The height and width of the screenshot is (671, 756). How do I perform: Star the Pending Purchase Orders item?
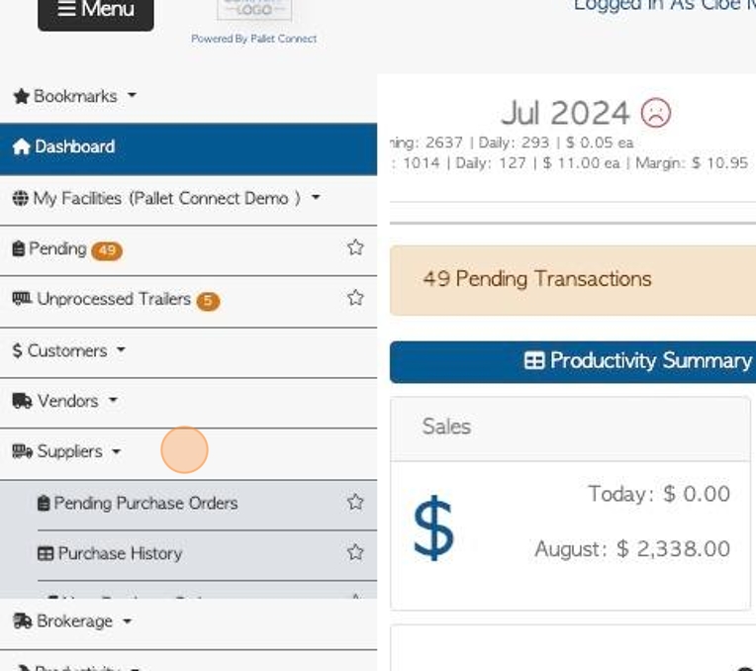point(355,502)
